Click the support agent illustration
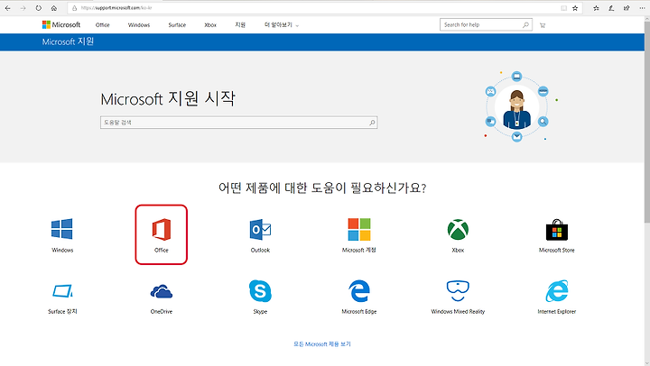Image resolution: width=650 pixels, height=366 pixels. pos(516,106)
